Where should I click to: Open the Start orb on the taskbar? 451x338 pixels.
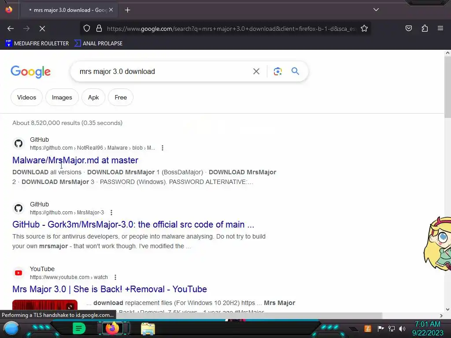pos(11,329)
